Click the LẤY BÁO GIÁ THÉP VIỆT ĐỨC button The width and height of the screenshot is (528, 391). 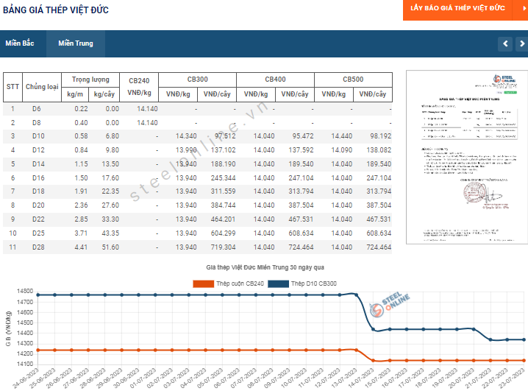coord(457,10)
